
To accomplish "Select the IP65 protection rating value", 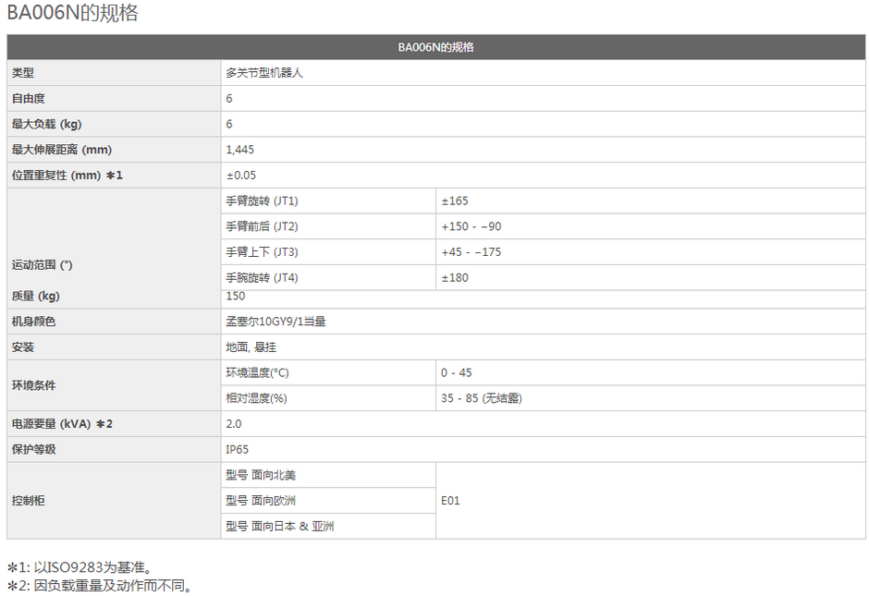I will (237, 449).
